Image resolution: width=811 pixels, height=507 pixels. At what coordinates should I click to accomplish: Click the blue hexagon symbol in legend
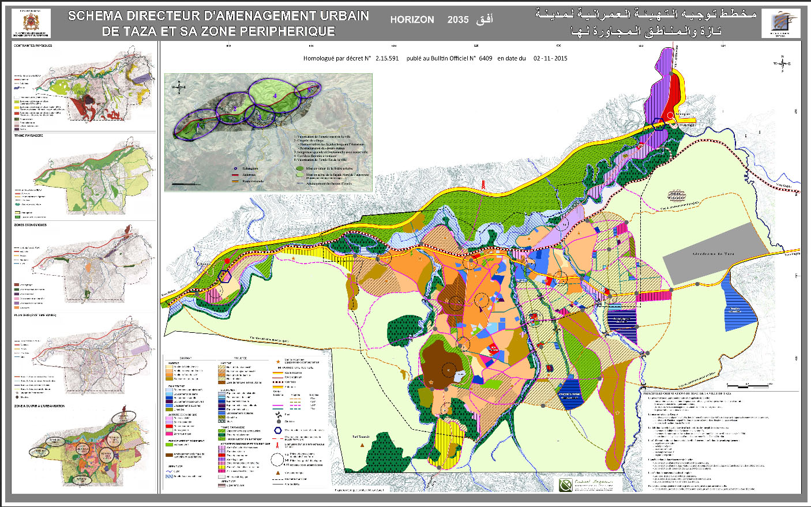pyautogui.click(x=277, y=430)
